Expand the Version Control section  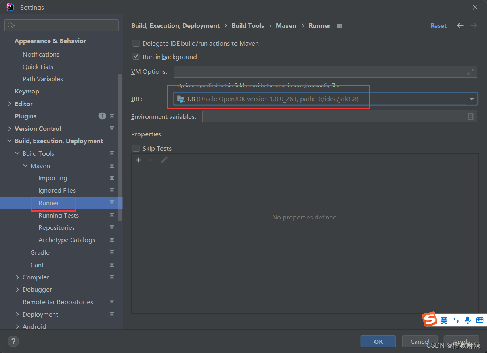click(10, 128)
